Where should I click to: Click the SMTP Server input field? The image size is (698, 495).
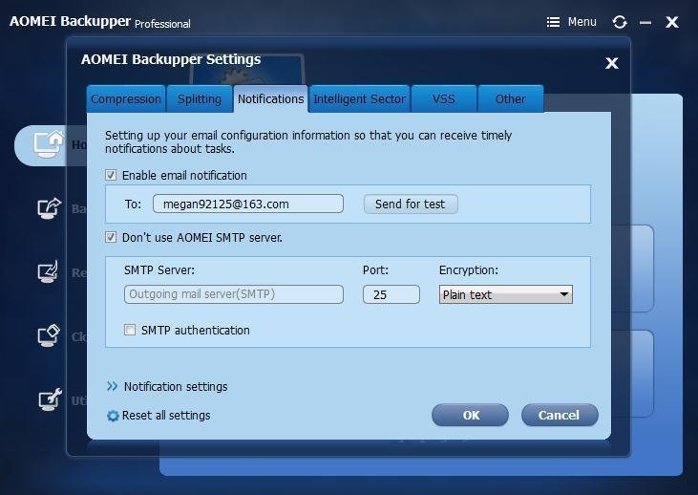(x=234, y=294)
